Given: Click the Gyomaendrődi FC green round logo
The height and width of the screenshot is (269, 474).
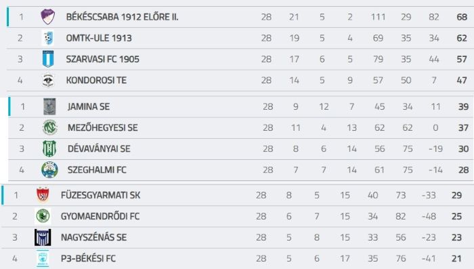Looking at the screenshot, I should click(x=43, y=216).
